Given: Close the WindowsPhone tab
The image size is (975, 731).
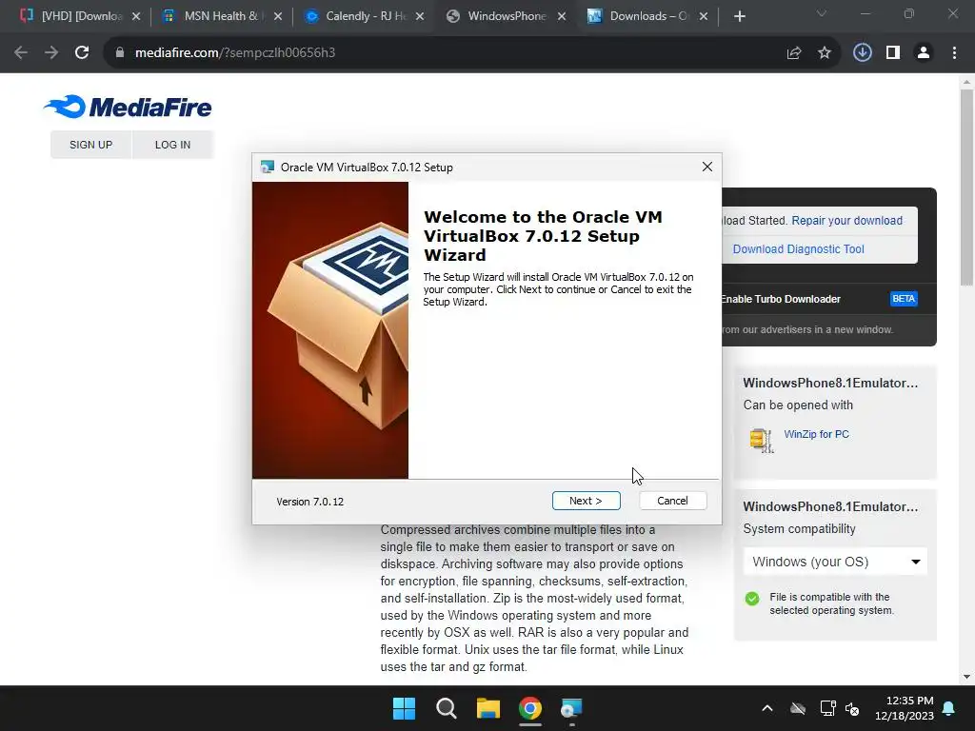Looking at the screenshot, I should (562, 16).
